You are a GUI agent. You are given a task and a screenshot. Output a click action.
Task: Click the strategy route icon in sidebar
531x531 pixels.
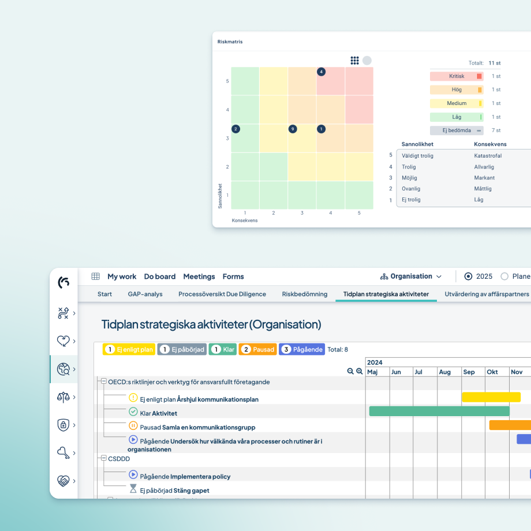tap(63, 313)
